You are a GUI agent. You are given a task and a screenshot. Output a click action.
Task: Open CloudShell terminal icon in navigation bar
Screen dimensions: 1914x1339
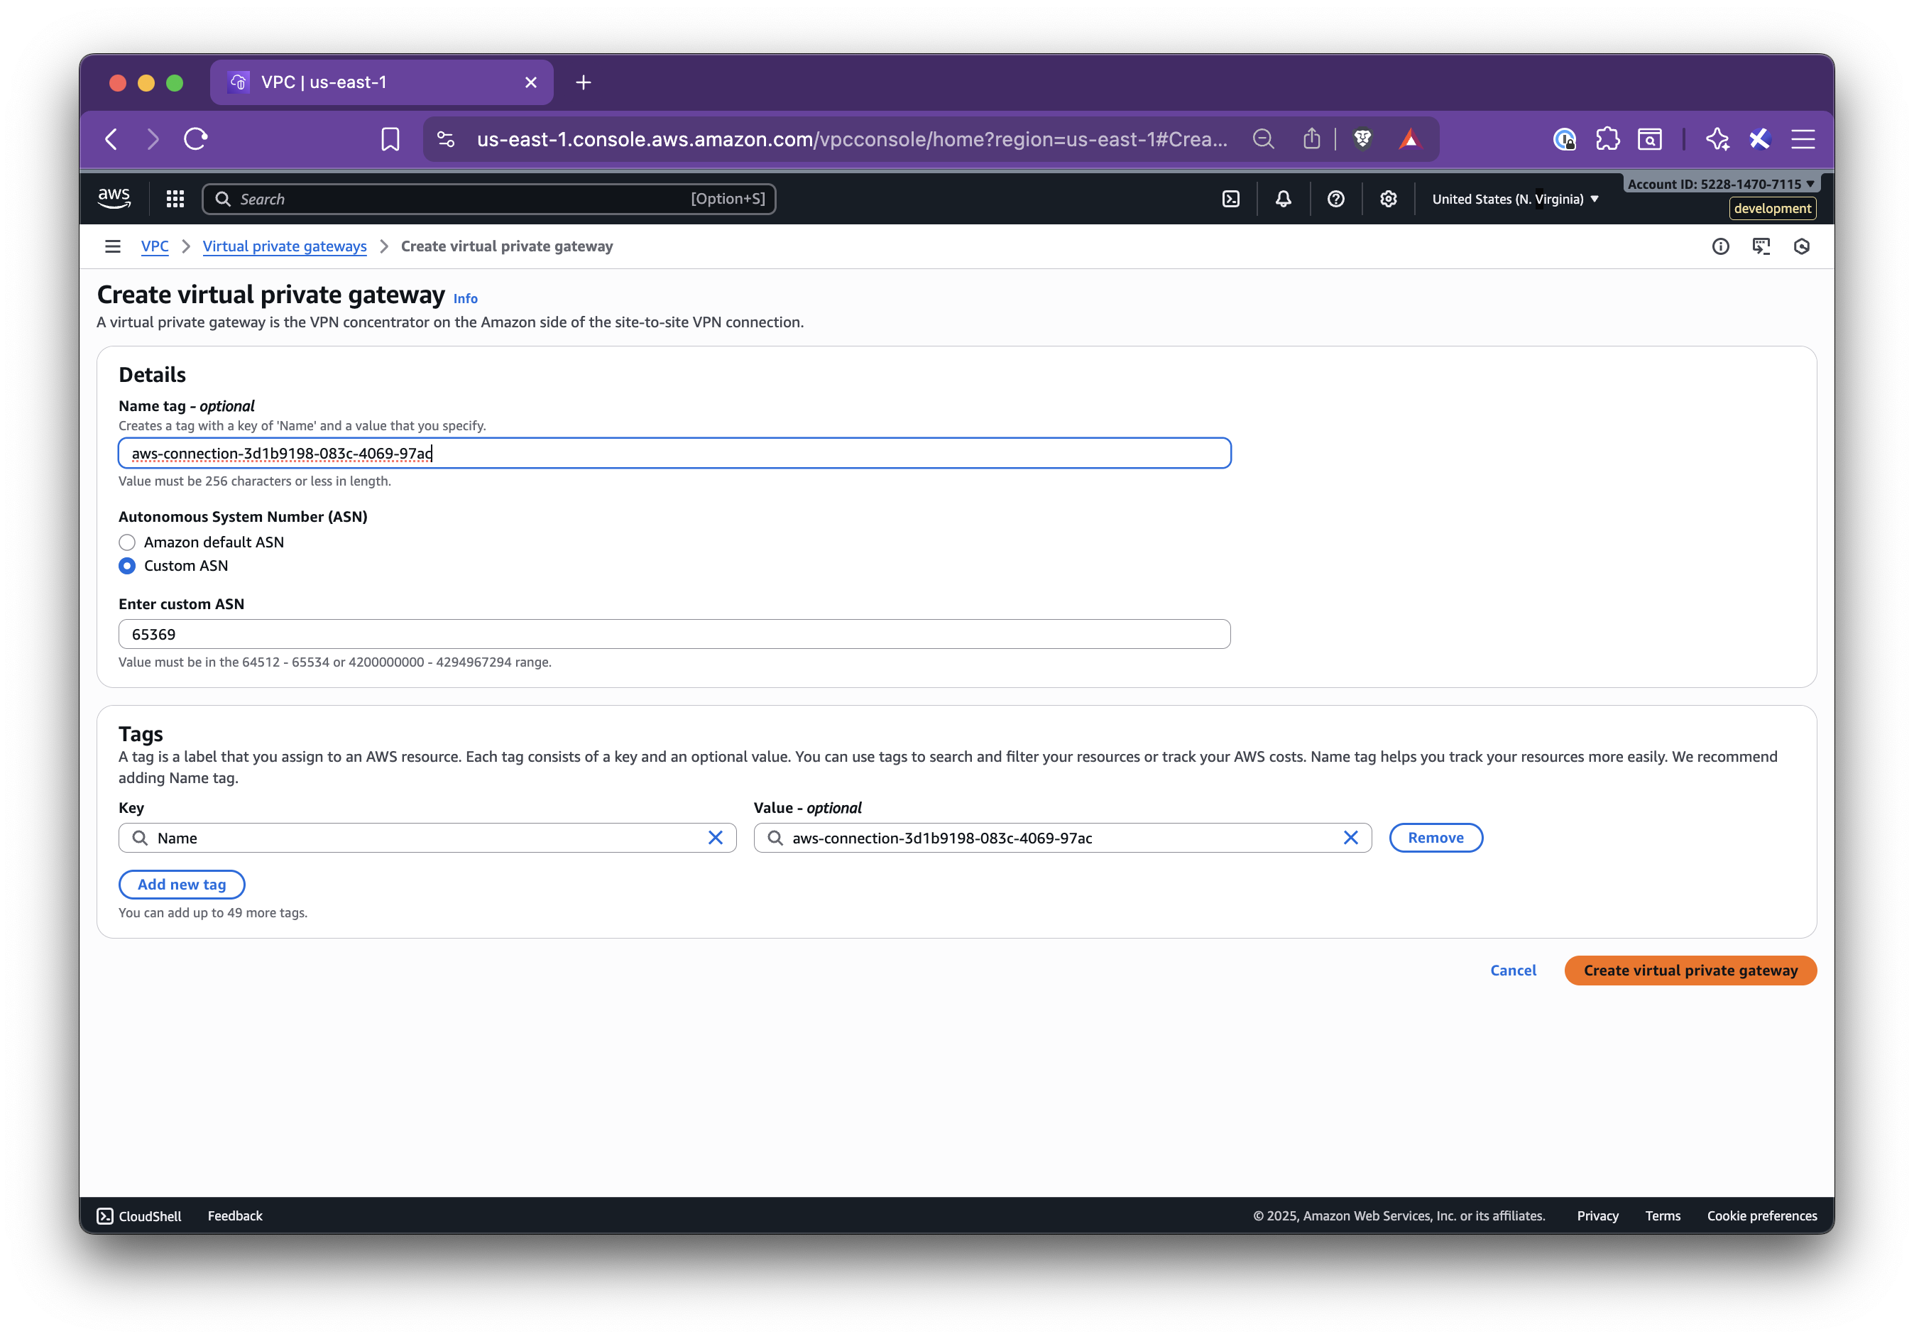coord(1231,198)
